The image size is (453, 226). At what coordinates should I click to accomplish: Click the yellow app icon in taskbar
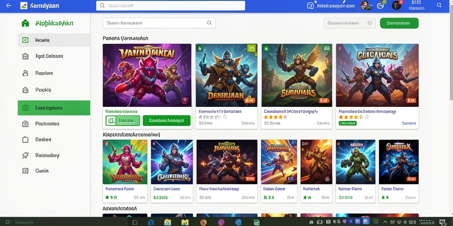point(185,222)
